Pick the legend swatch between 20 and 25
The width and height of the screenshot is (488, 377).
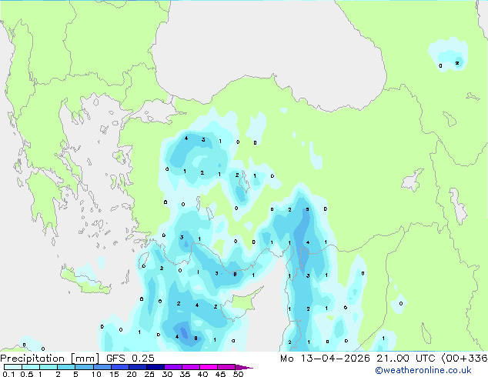coord(138,367)
